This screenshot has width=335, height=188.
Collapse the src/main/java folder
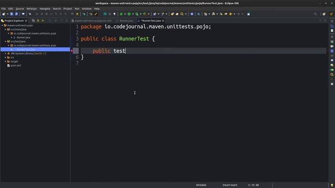pos(6,29)
